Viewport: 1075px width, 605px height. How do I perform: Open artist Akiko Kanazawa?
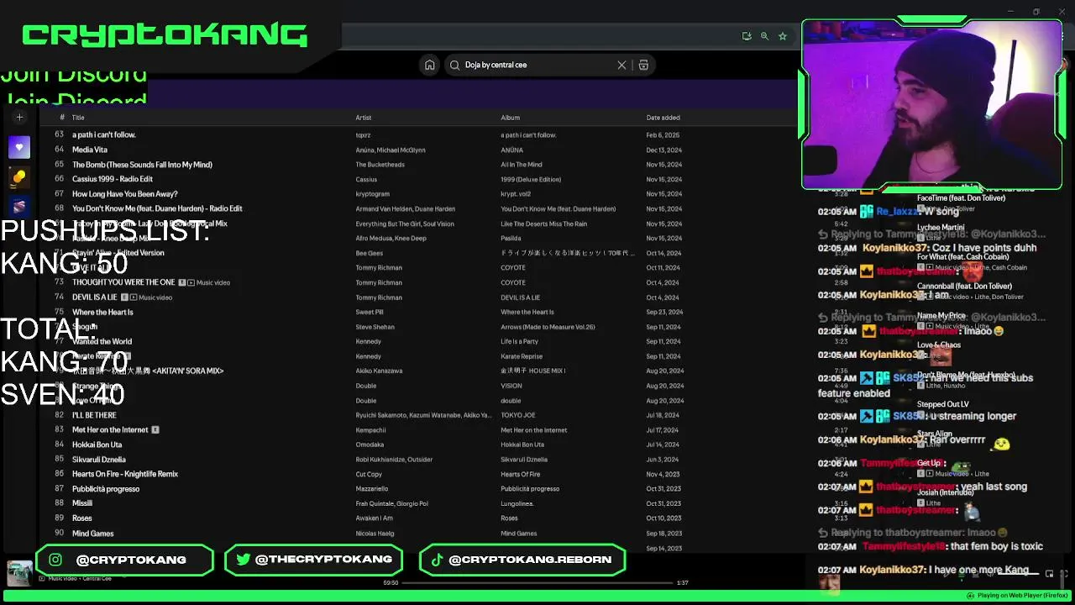tap(378, 371)
